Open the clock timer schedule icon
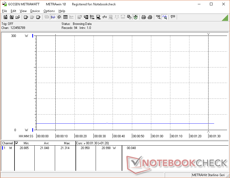This screenshot has height=178, width=230. [129, 17]
